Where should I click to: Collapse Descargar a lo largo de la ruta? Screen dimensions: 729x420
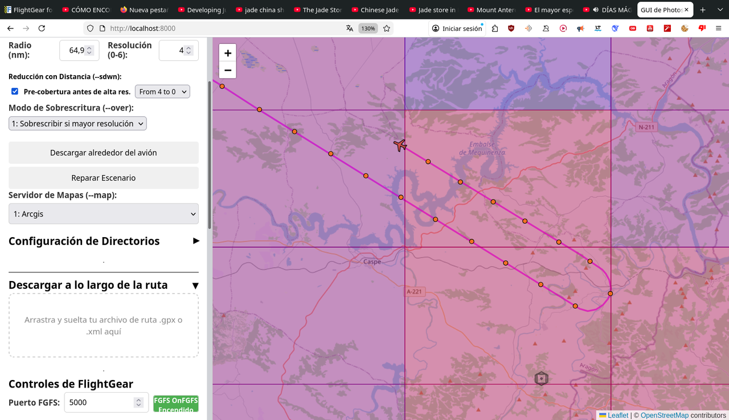tap(104, 285)
